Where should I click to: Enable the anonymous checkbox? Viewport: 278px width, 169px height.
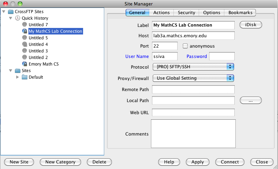[x=185, y=46]
